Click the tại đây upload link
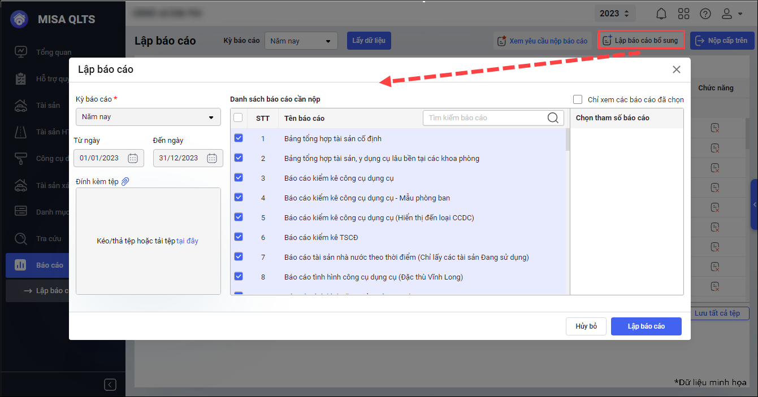 tap(187, 241)
